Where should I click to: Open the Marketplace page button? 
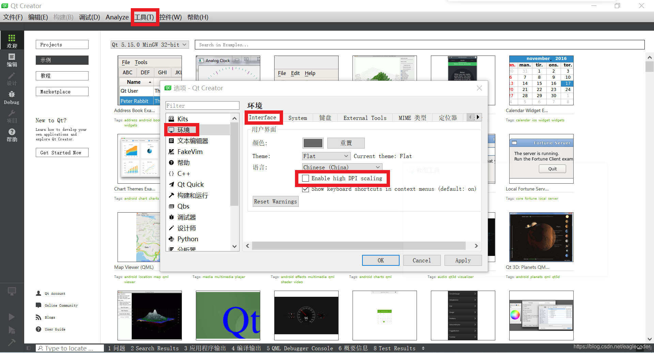62,92
